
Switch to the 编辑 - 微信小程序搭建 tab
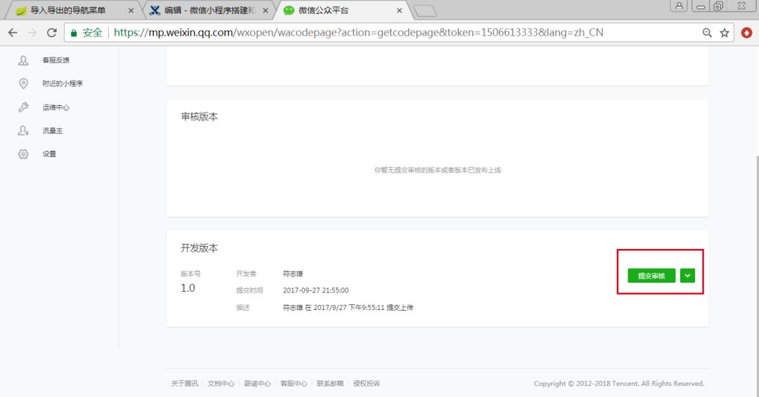point(208,11)
